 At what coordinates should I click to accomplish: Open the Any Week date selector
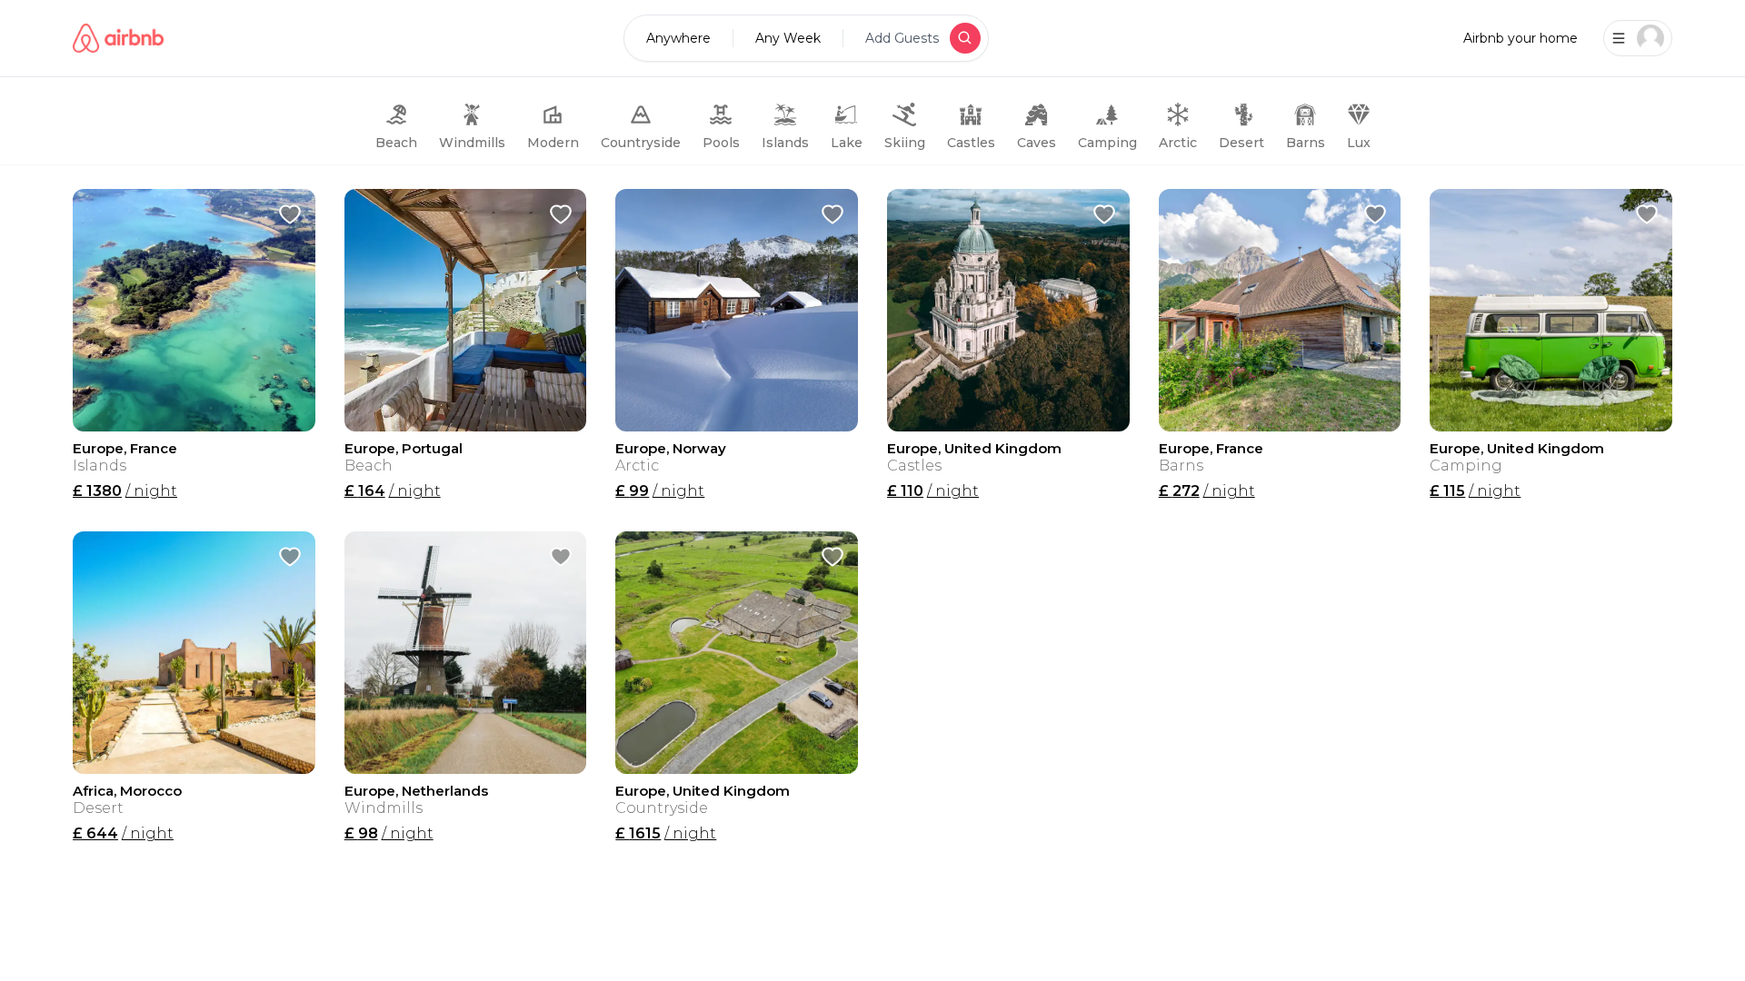click(x=788, y=38)
